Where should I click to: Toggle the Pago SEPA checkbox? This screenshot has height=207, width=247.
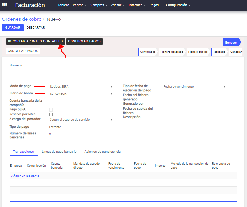point(51,110)
